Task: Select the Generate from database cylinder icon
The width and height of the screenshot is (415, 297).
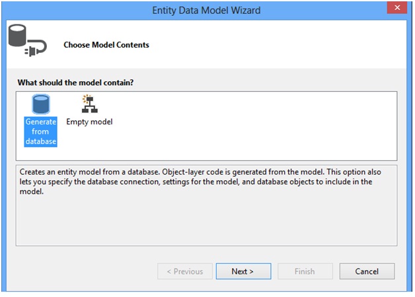Action: coord(41,105)
